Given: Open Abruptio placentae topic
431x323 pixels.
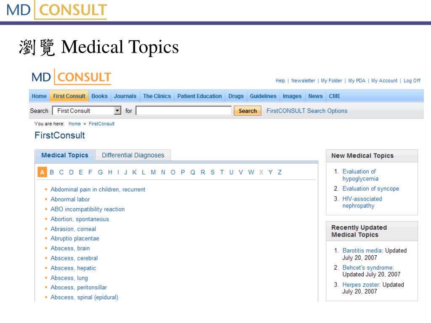Looking at the screenshot, I should pos(75,238).
